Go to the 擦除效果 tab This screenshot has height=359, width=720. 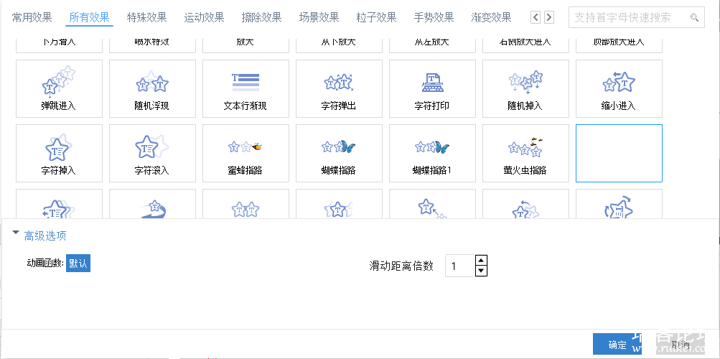[262, 18]
